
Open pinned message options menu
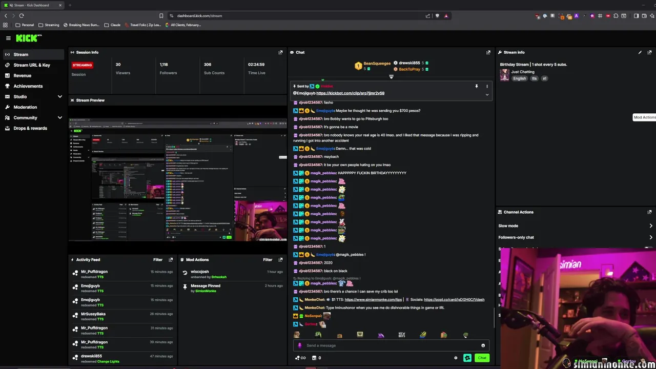tap(487, 86)
